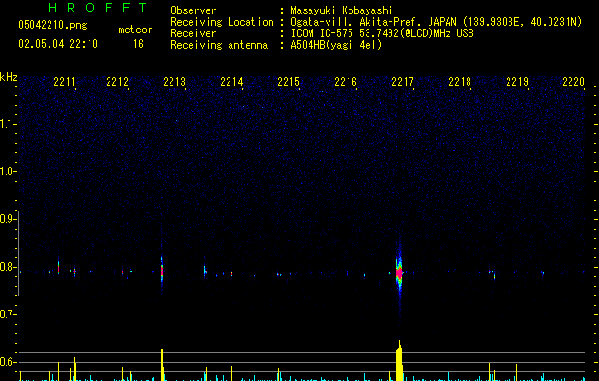Click the antenna A504HB(yagi 4el) text

[336, 45]
